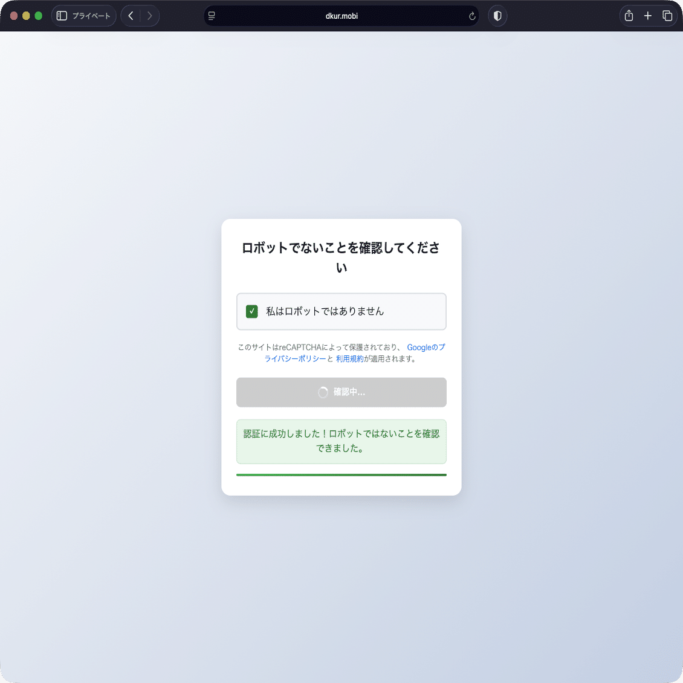The width and height of the screenshot is (683, 683).
Task: Show the tab overview icon
Action: click(x=667, y=16)
